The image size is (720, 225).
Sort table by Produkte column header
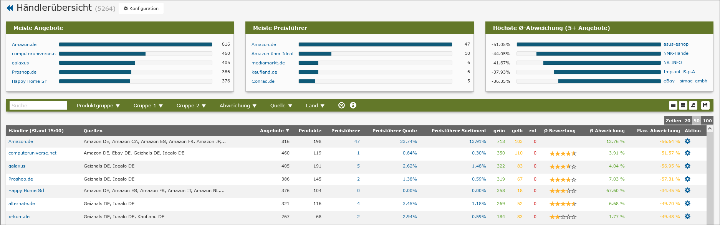tap(310, 131)
